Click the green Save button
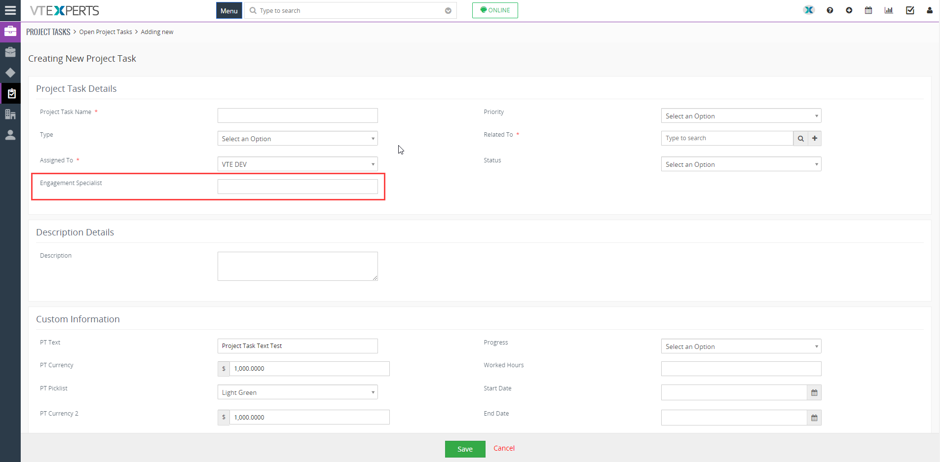Viewport: 940px width, 462px height. (x=465, y=449)
